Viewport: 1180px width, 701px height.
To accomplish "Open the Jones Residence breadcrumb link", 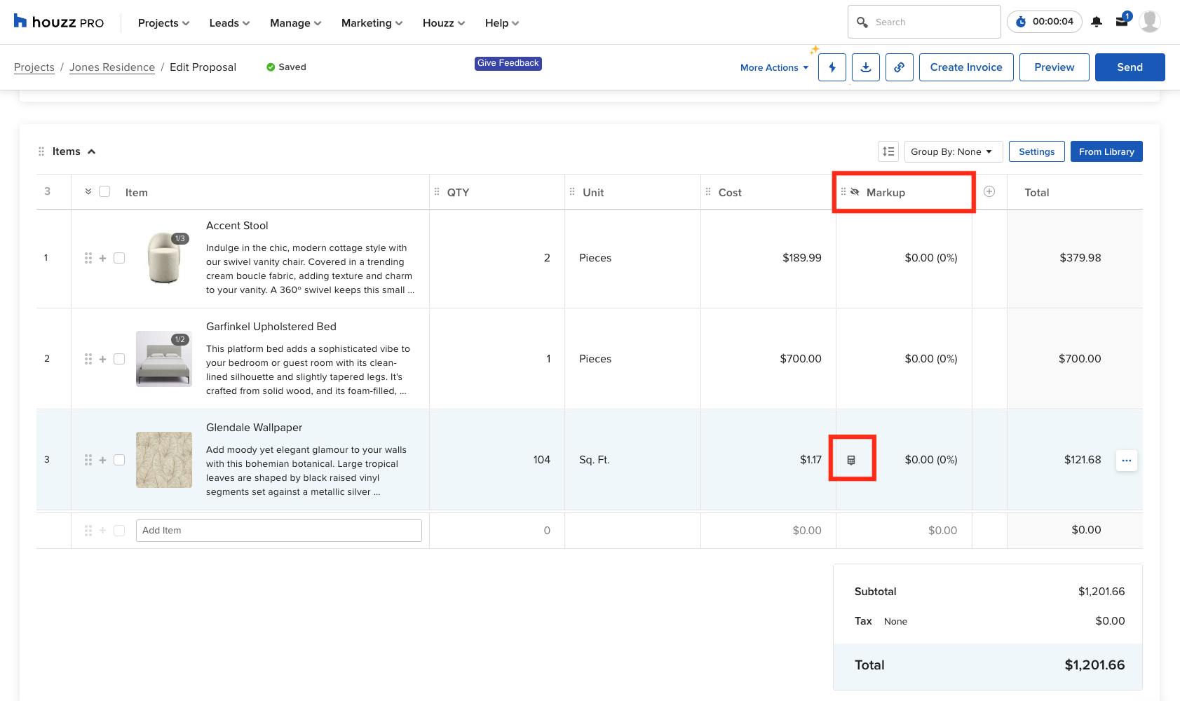I will 111,67.
